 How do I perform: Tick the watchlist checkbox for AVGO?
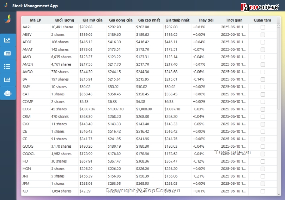coord(262,72)
